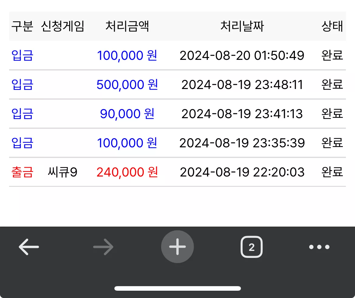Tap the browser forward arrow
The image size is (355, 298).
pyautogui.click(x=103, y=247)
